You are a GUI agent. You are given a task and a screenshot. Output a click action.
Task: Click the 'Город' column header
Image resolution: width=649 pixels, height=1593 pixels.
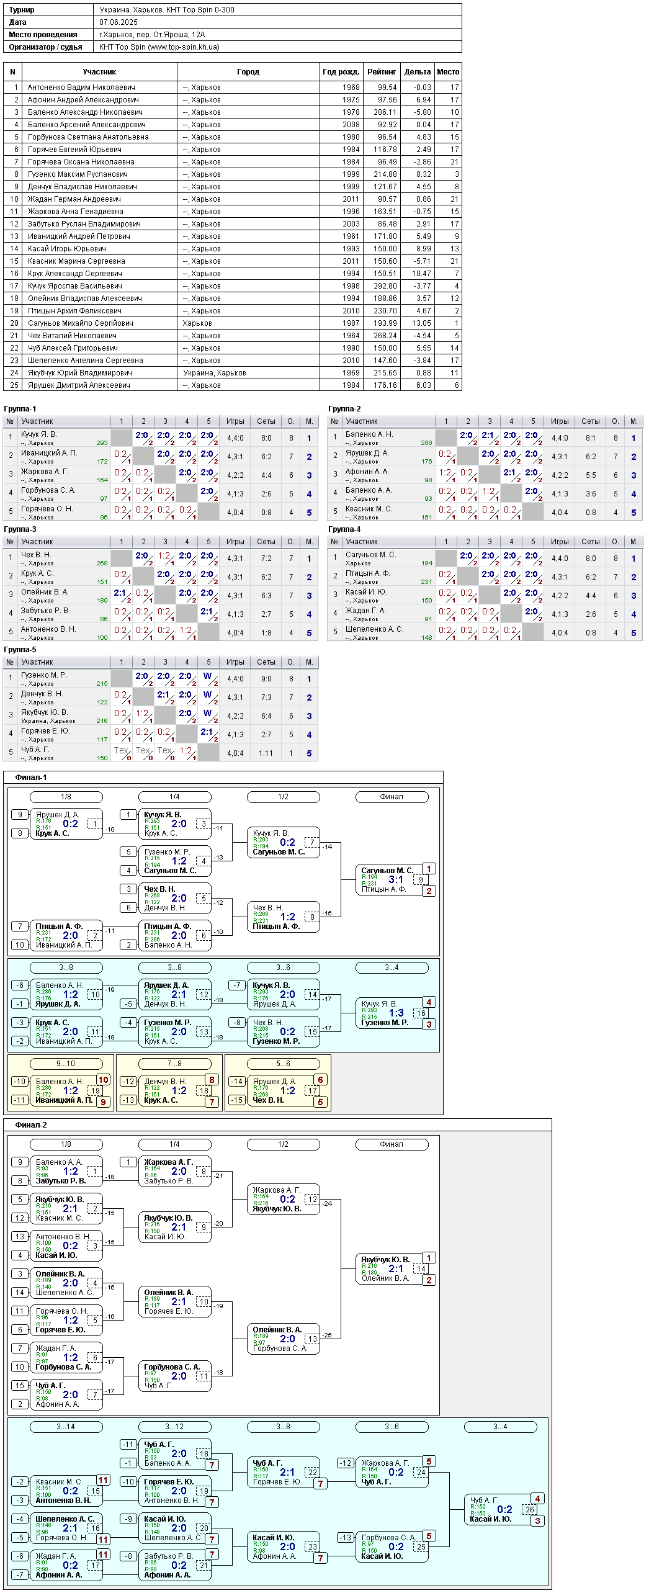pos(248,72)
